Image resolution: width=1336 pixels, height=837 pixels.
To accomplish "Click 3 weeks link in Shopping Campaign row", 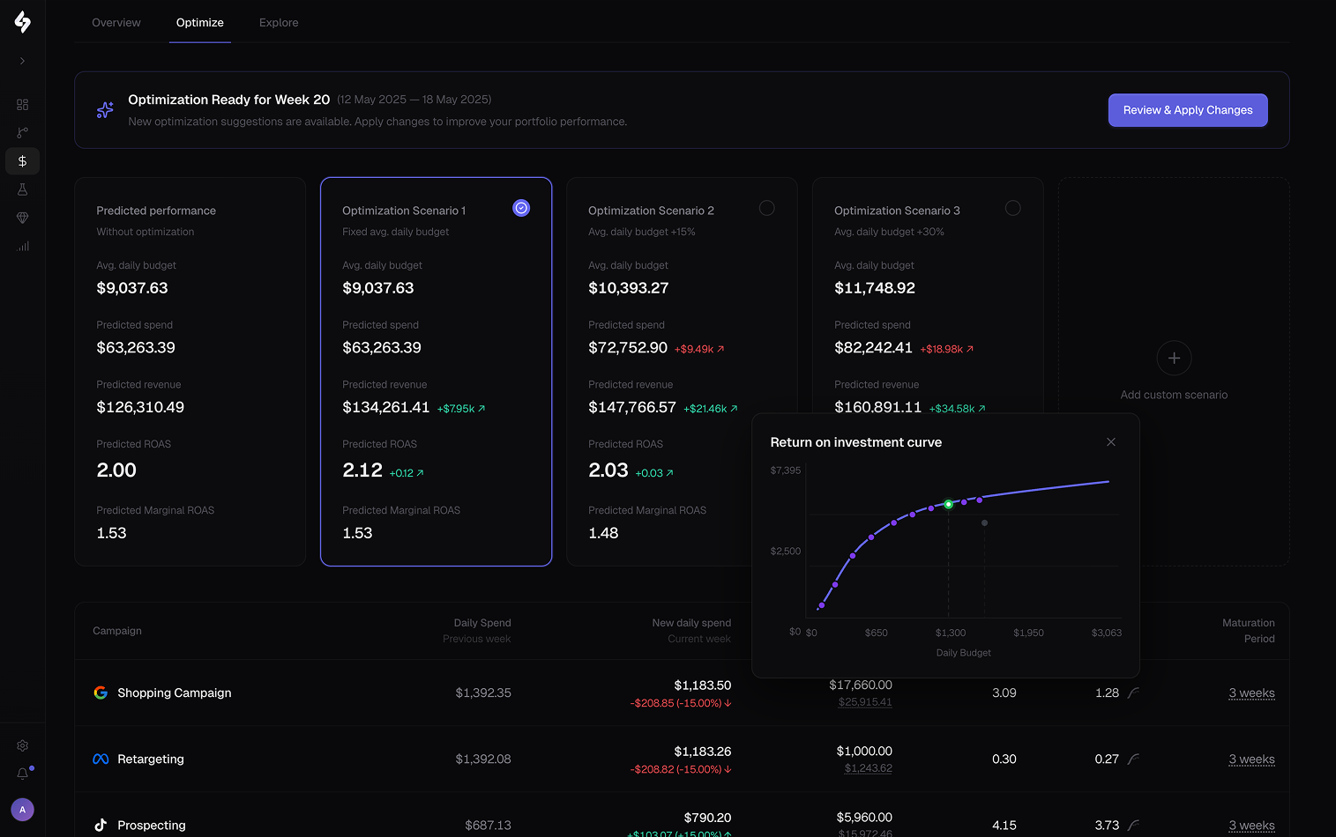I will click(x=1251, y=693).
